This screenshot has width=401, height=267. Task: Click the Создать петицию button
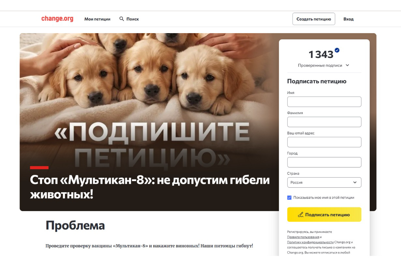pos(314,19)
